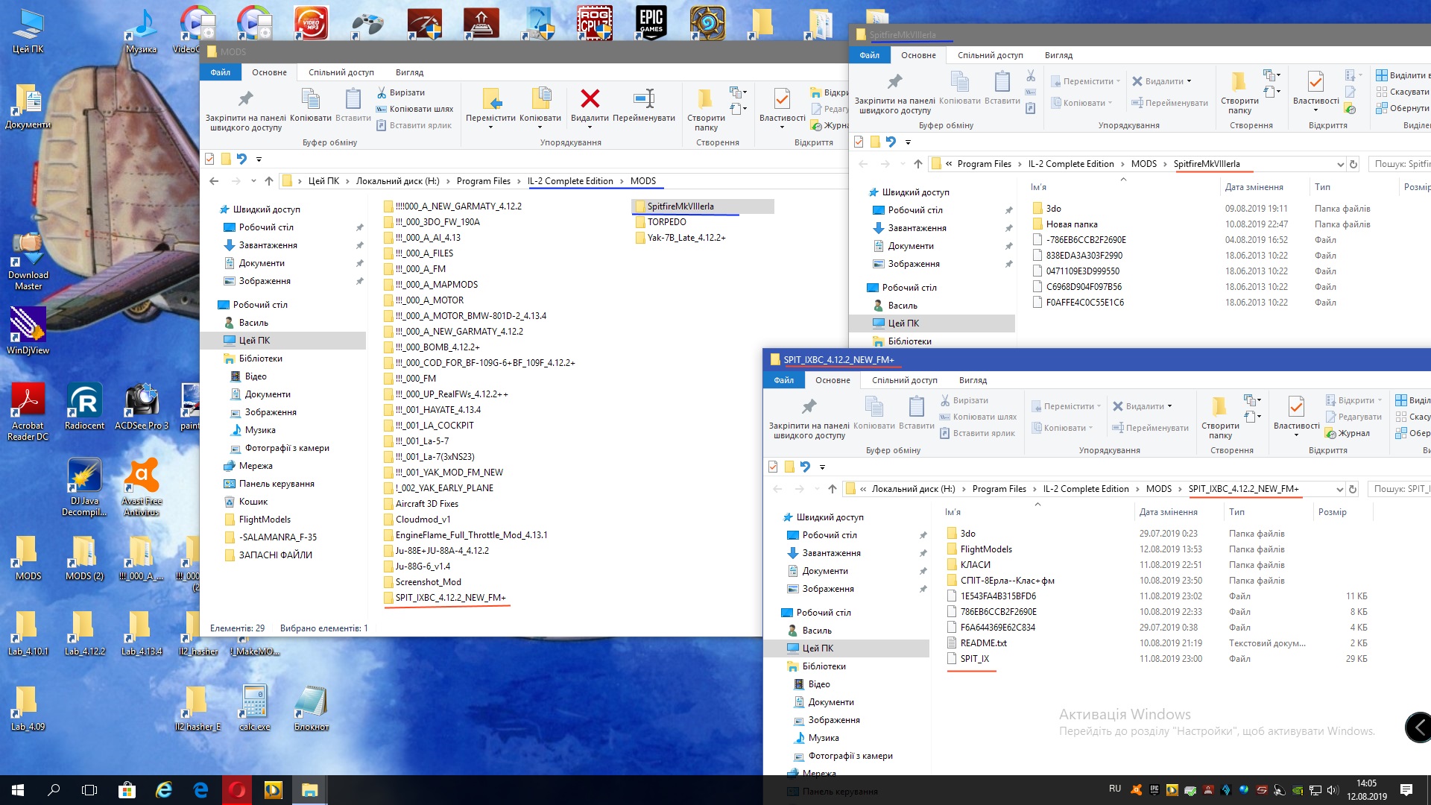Click Rename icon in MODS window ribbon
The height and width of the screenshot is (805, 1431).
click(x=643, y=99)
